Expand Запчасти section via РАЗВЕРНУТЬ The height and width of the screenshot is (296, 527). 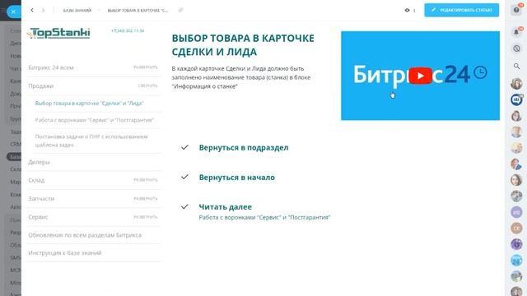(146, 199)
